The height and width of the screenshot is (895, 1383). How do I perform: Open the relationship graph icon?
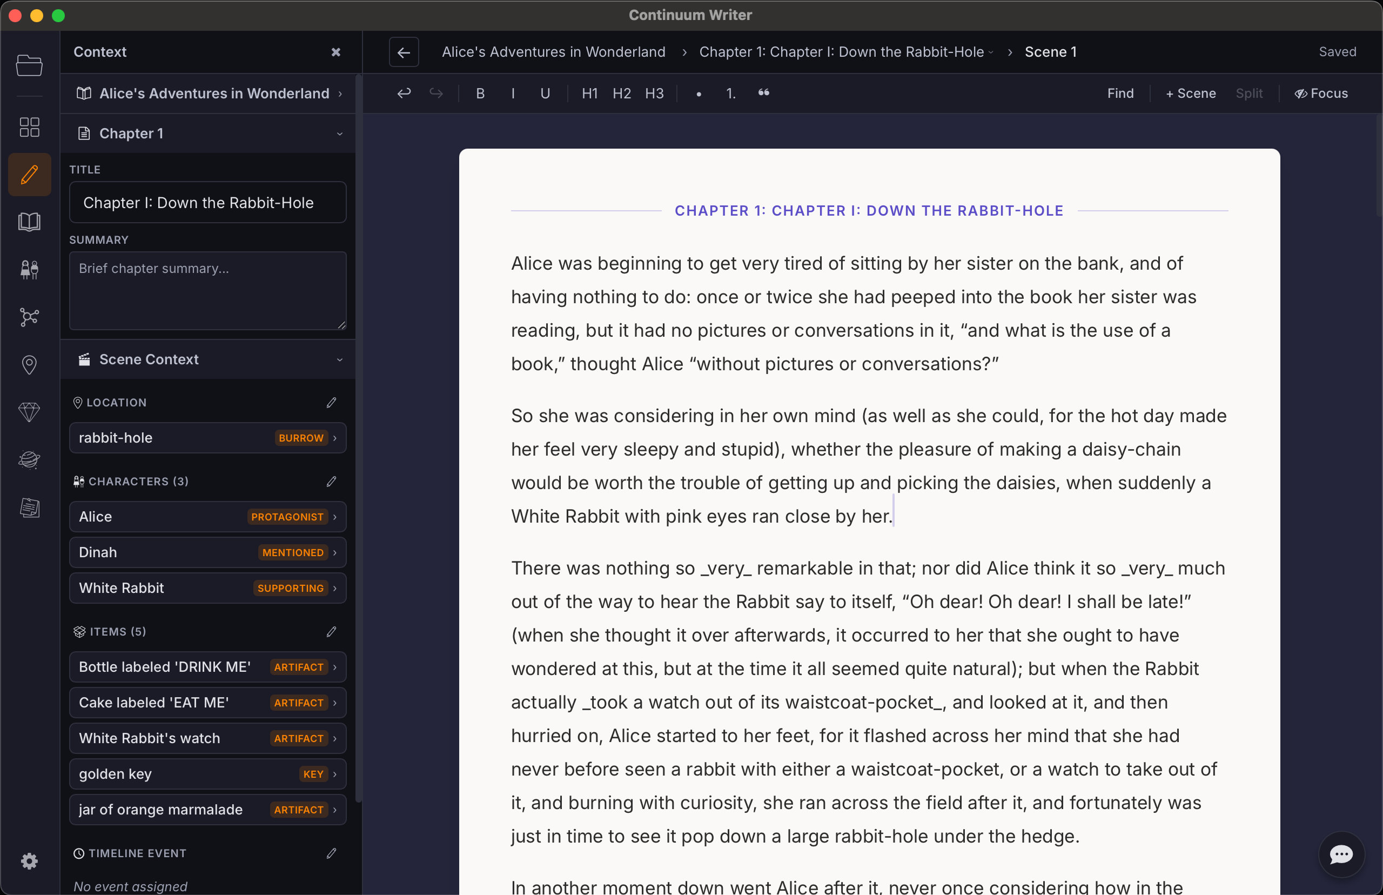(29, 317)
